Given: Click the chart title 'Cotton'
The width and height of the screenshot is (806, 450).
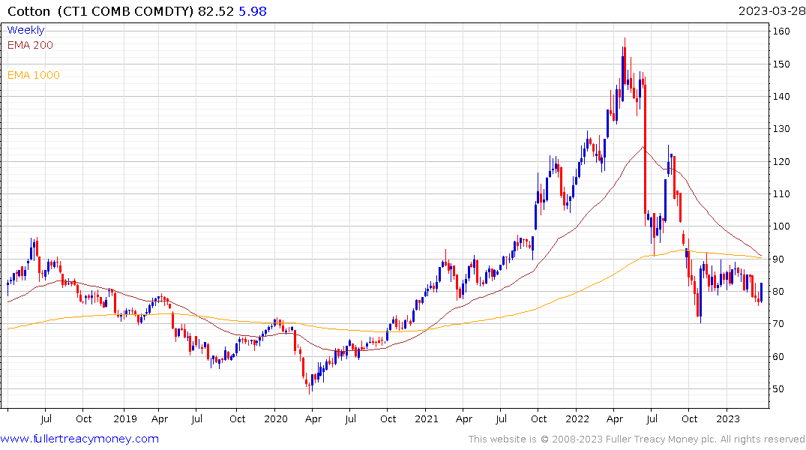Looking at the screenshot, I should tap(28, 11).
